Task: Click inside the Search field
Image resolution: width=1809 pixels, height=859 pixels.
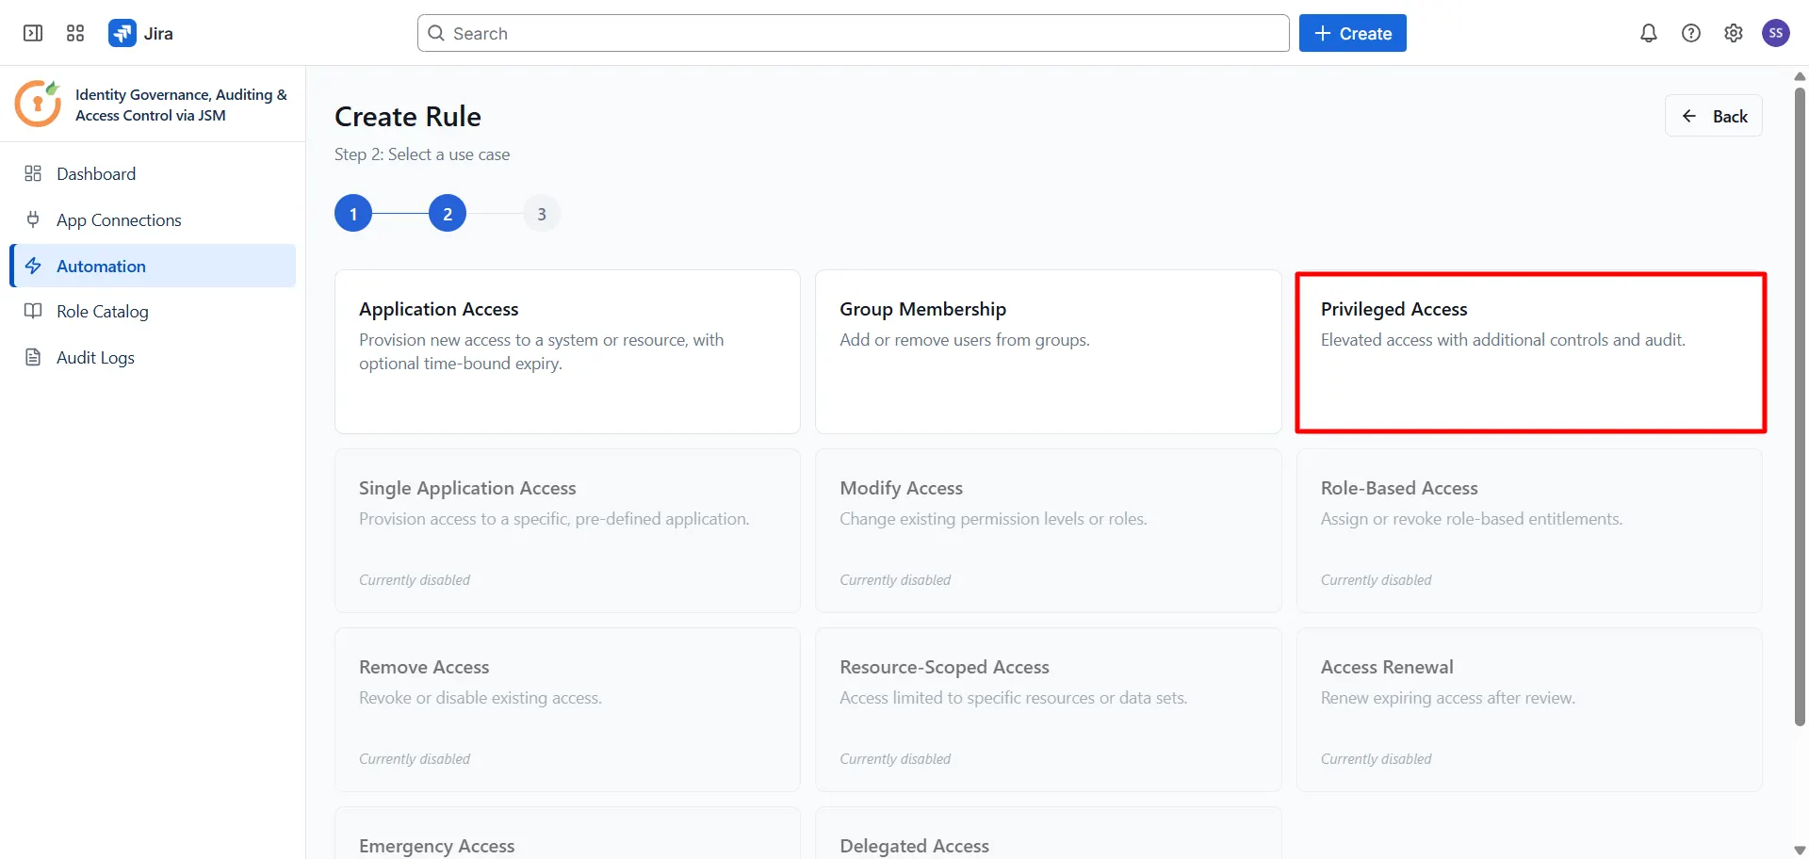Action: pyautogui.click(x=853, y=33)
